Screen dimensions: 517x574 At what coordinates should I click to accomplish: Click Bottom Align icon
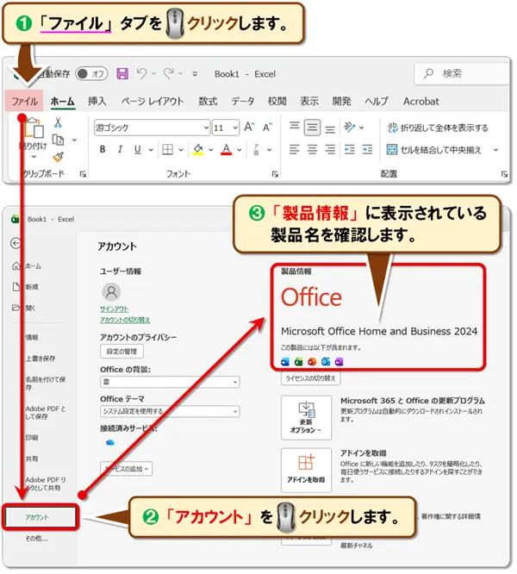(330, 128)
